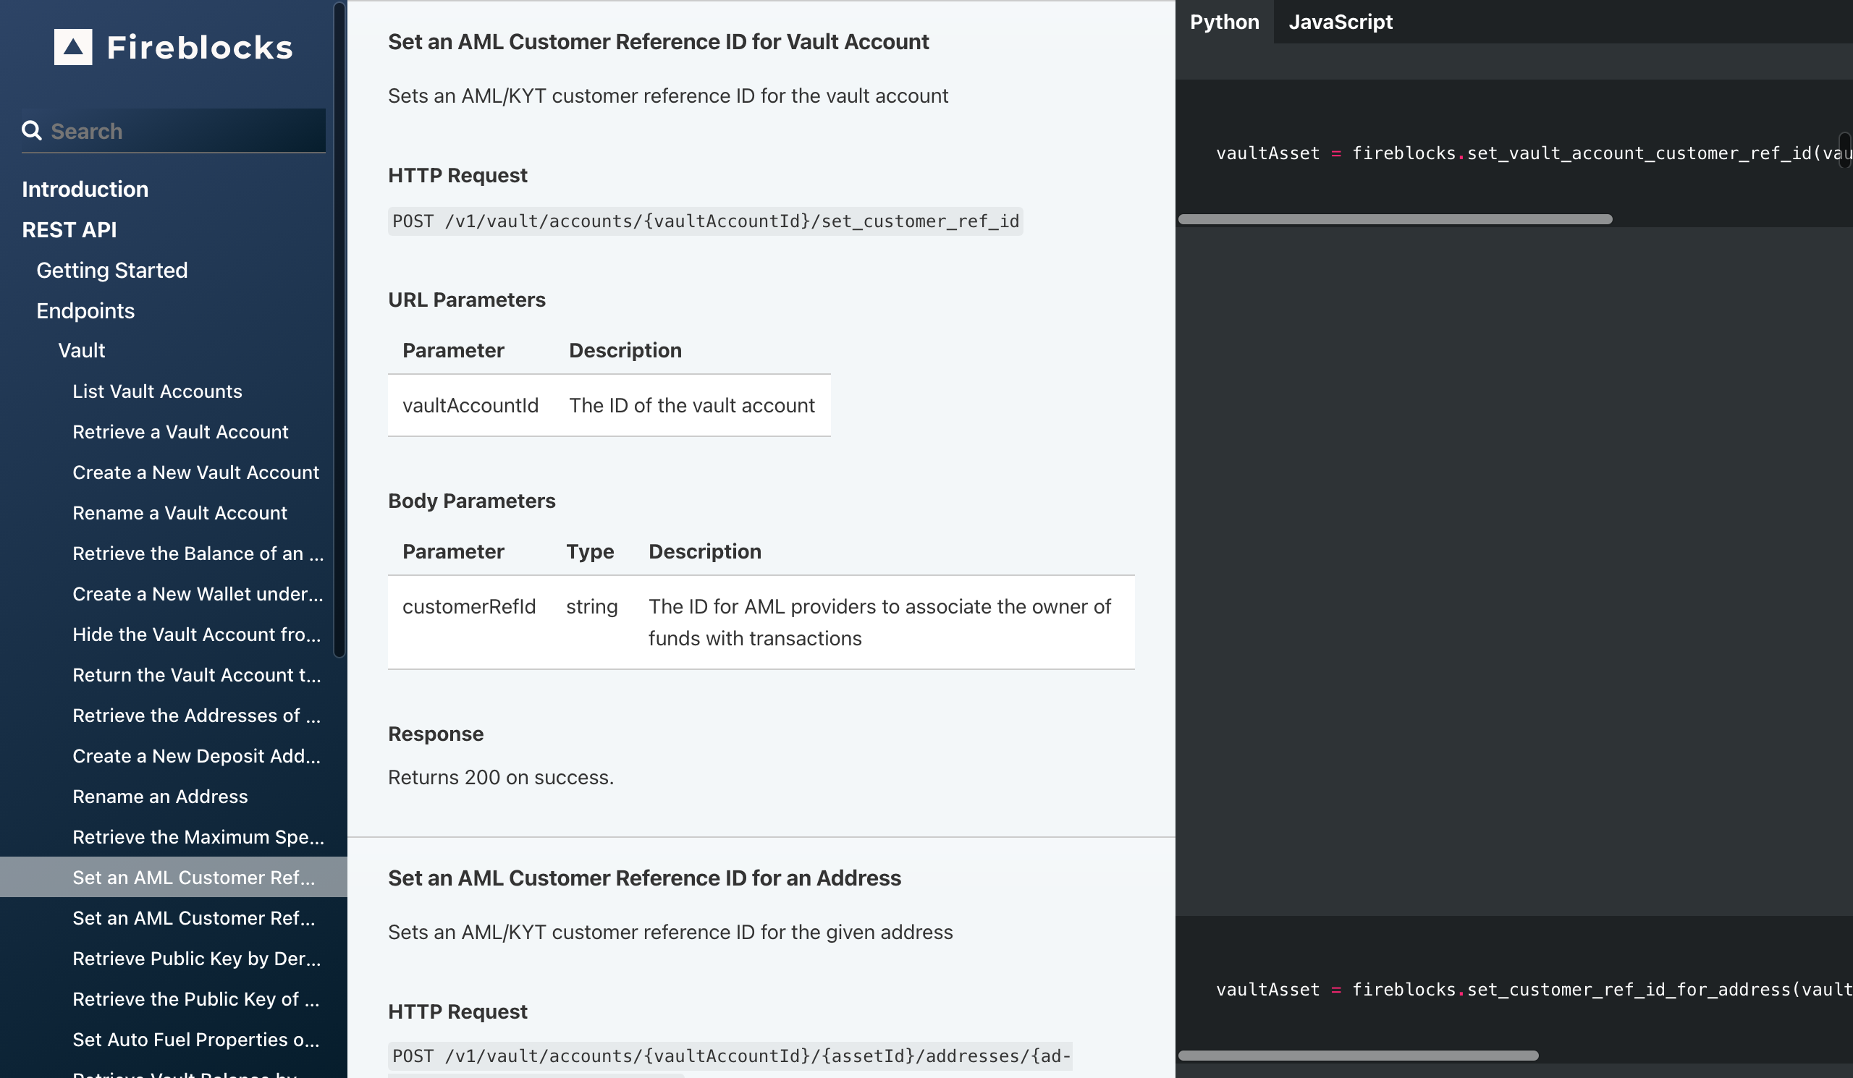The width and height of the screenshot is (1853, 1078).
Task: Select the highlighted Set an AML Customer Ref item
Action: point(193,877)
